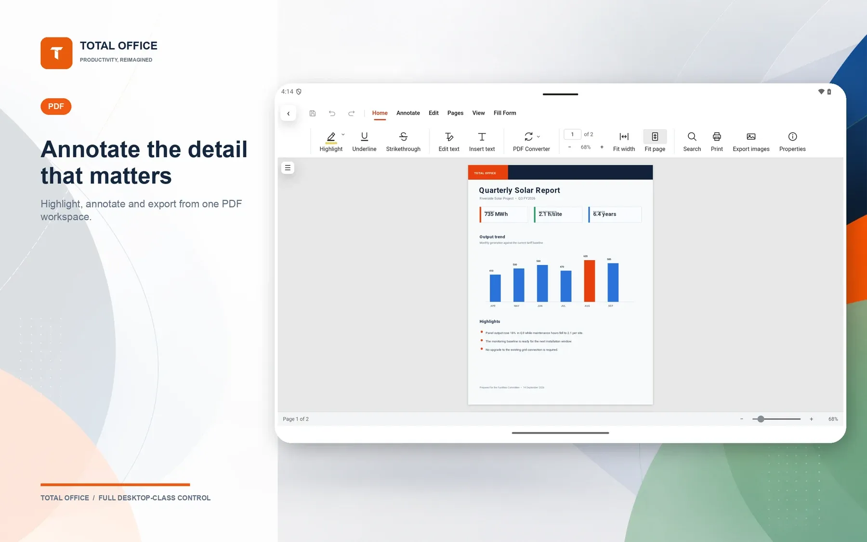Go to the View tab
The height and width of the screenshot is (542, 867).
point(478,113)
